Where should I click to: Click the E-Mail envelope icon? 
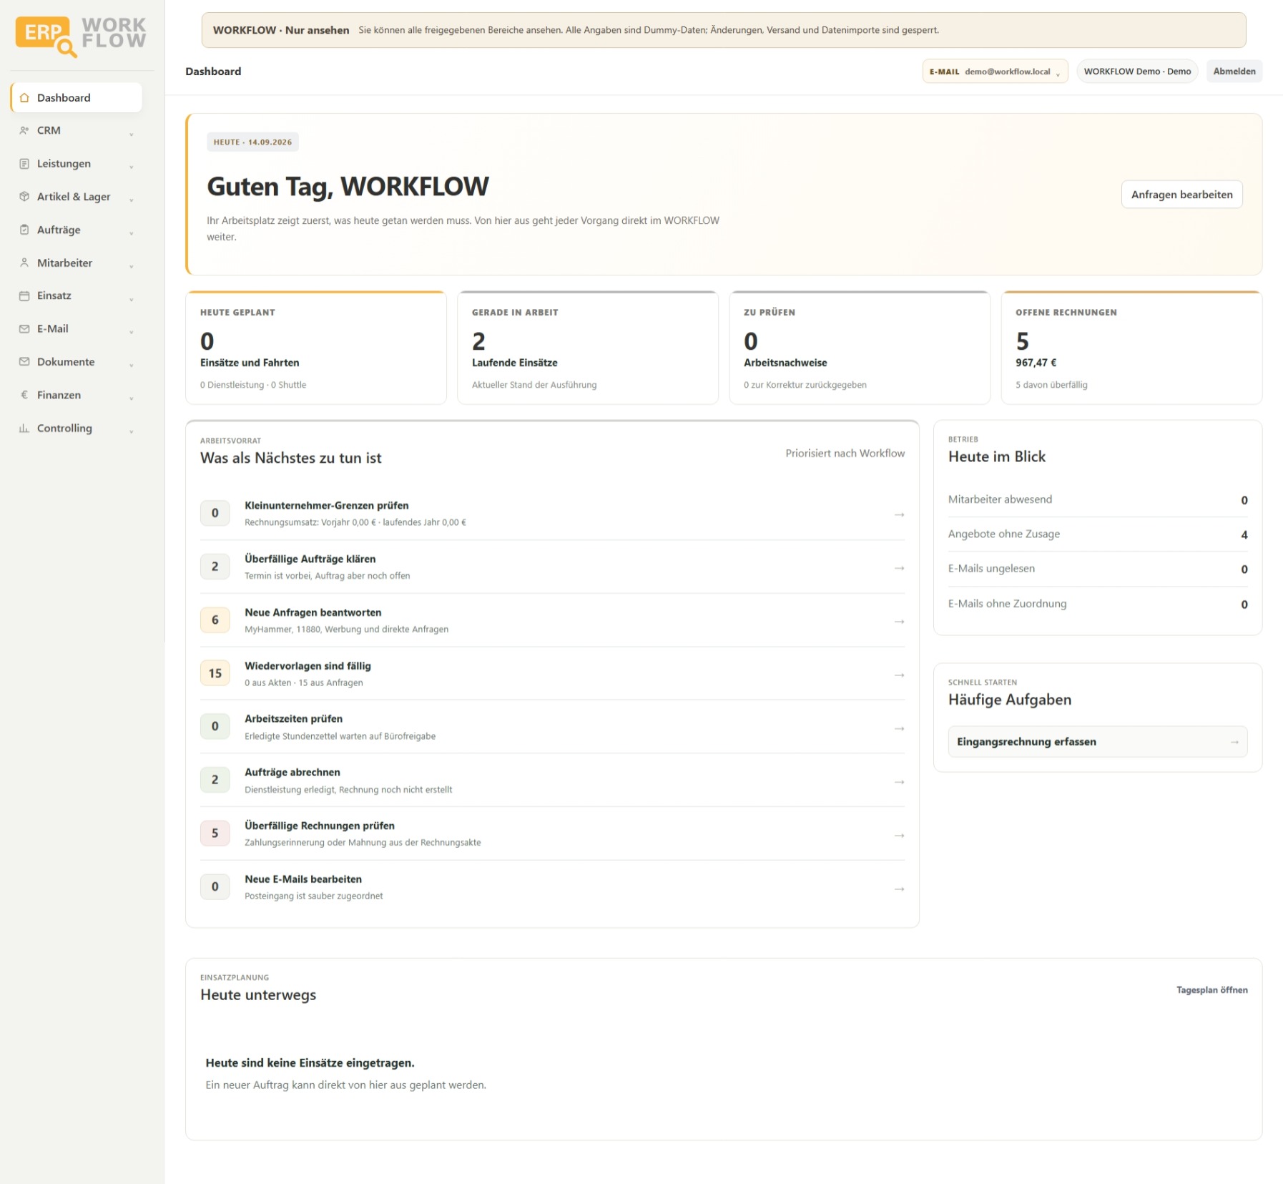(24, 329)
